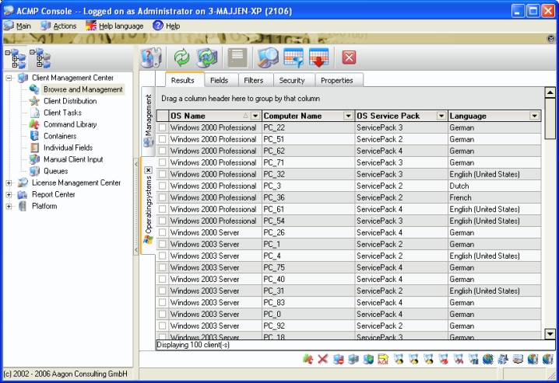559x383 pixels.
Task: Click the green refresh arrows toolbar icon
Action: coord(181,57)
